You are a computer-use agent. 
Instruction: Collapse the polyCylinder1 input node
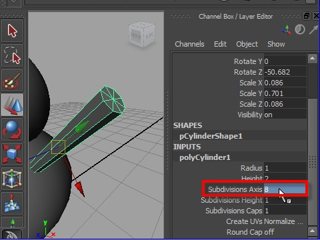coord(205,157)
